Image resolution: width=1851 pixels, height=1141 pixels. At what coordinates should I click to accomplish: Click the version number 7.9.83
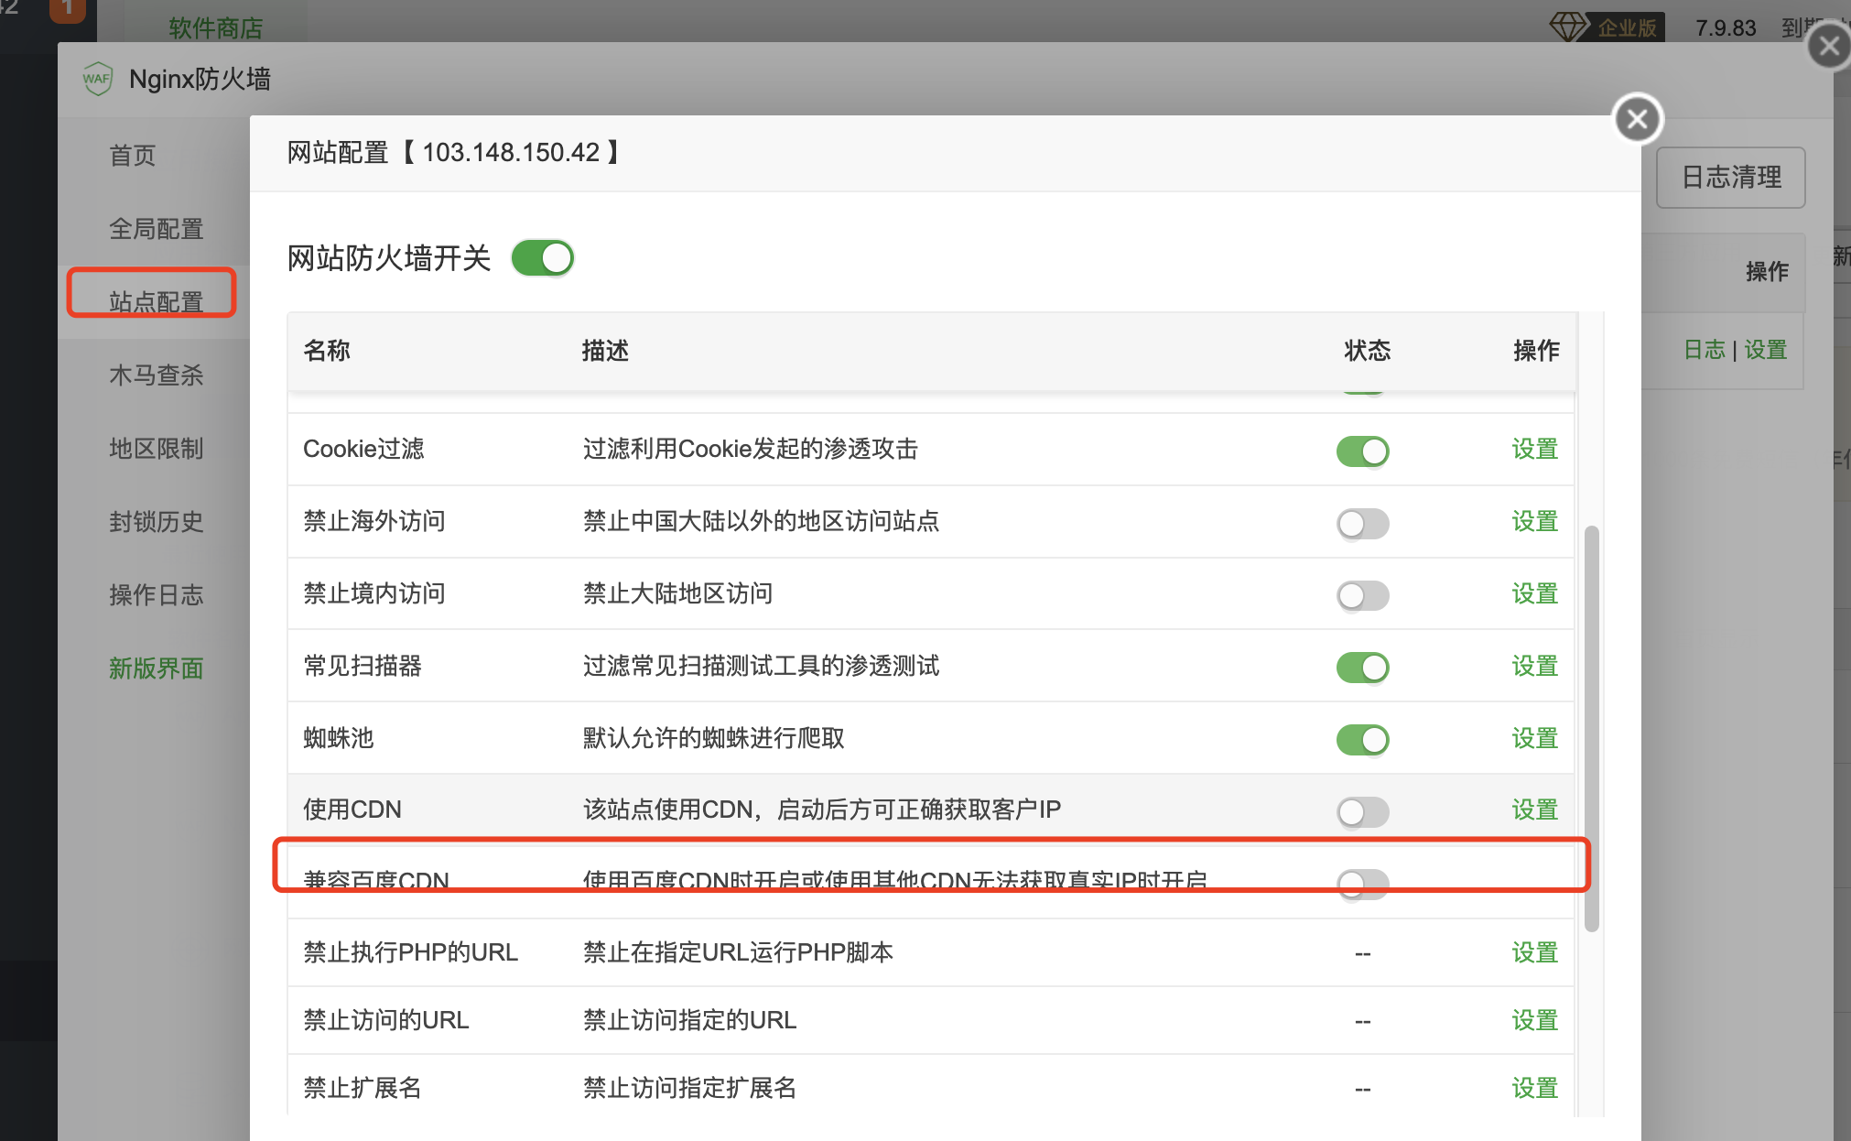[x=1726, y=28]
